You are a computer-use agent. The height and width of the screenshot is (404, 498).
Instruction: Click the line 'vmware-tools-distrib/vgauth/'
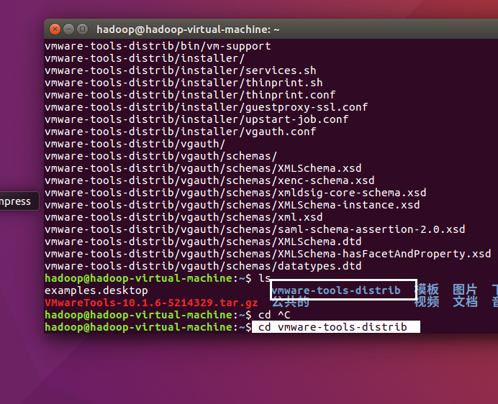click(x=135, y=144)
